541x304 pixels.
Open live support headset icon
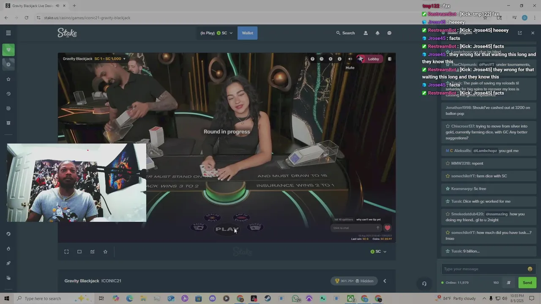pyautogui.click(x=424, y=284)
